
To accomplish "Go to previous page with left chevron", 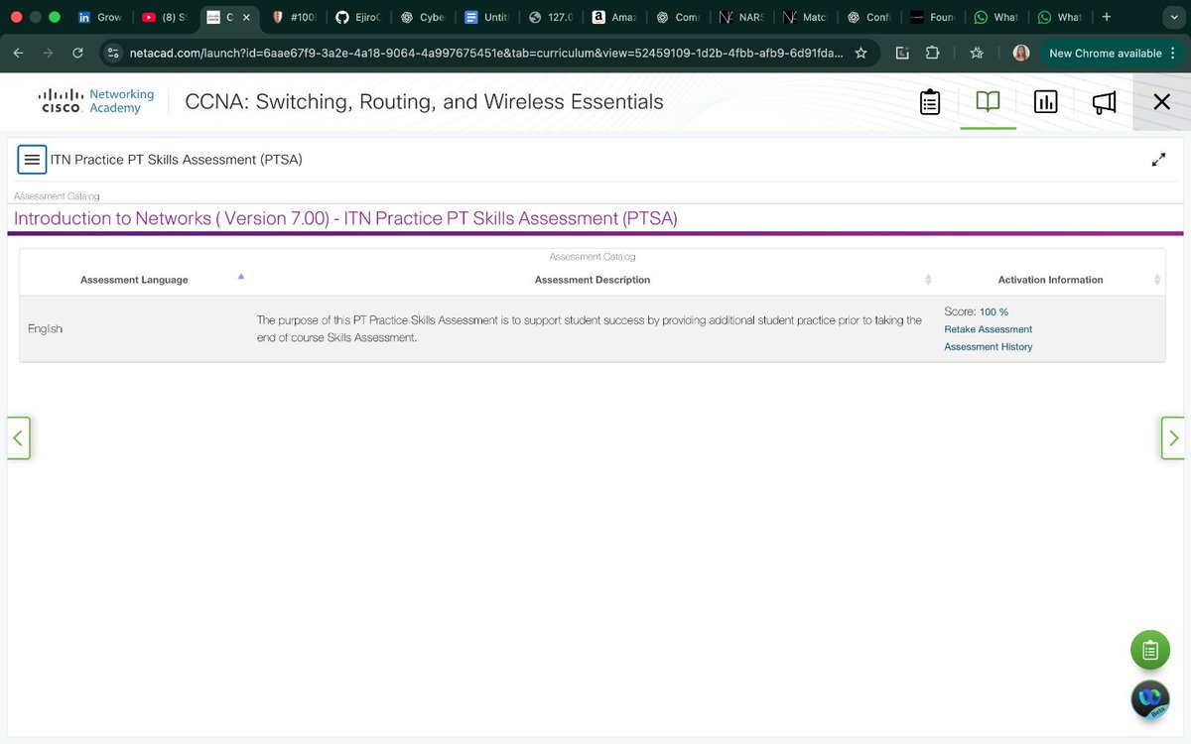I will 18,437.
